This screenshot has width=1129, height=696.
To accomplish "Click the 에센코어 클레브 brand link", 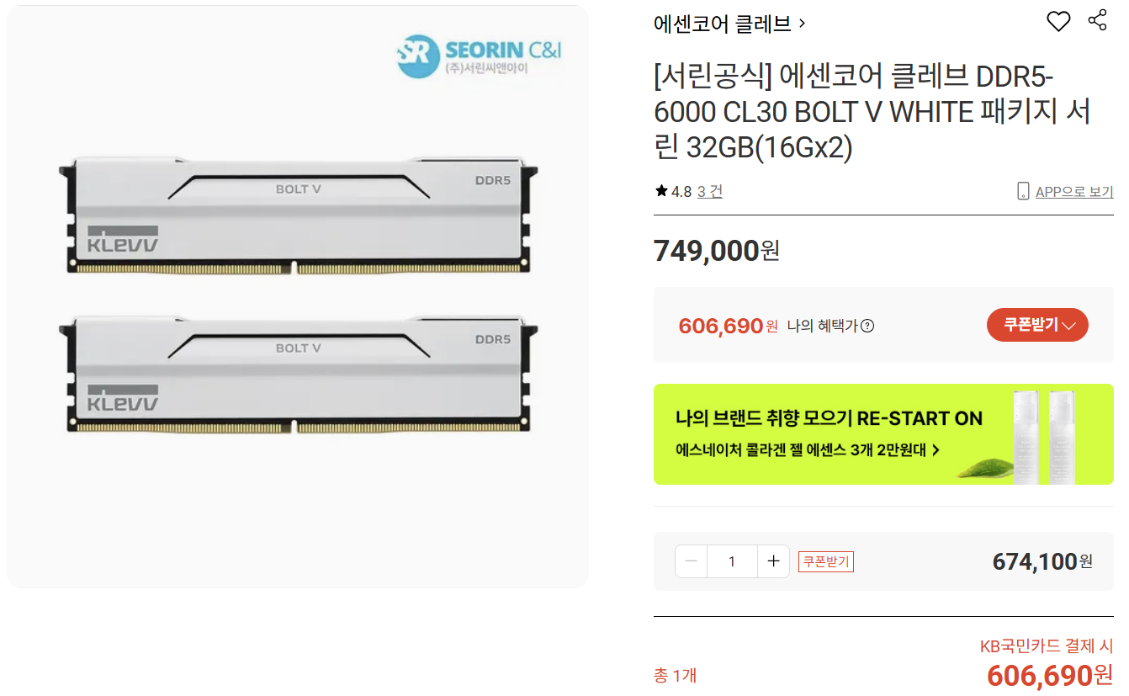I will click(723, 24).
